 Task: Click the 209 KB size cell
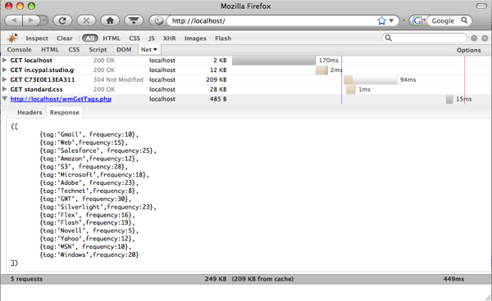216,79
